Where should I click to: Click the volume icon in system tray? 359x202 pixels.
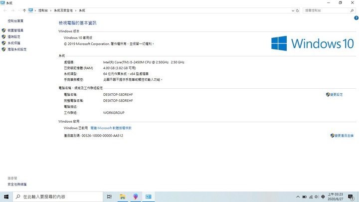point(317,197)
